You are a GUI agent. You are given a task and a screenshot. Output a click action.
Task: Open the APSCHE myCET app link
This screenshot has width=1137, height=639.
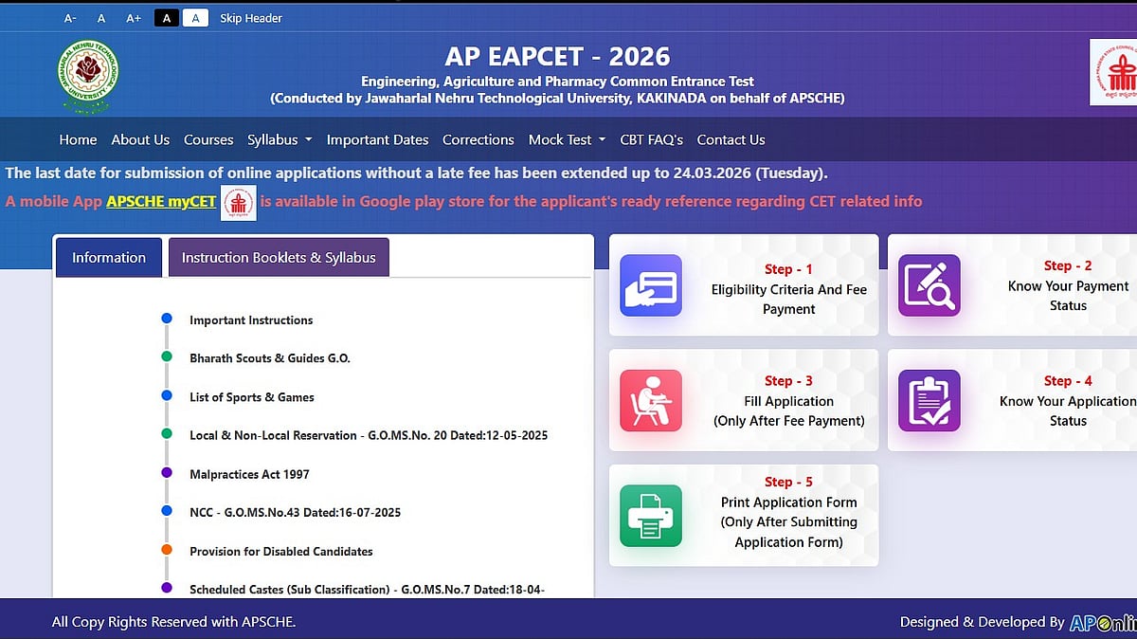coord(161,201)
